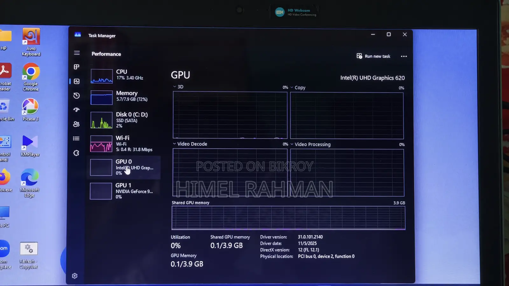This screenshot has height=286, width=509.
Task: Open the Users sidebar icon
Action: tap(76, 124)
